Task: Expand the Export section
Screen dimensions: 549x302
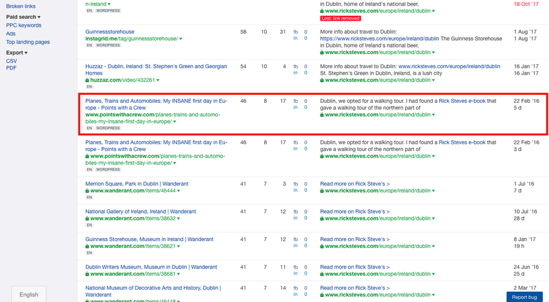Action: click(16, 52)
